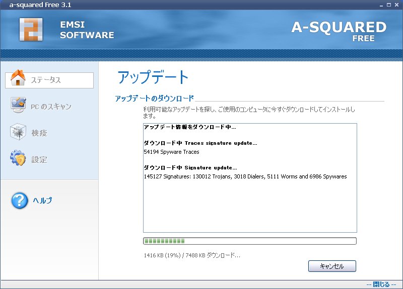Screen dimensions: 403x289
Task: Cancel the update with キャンセル button
Action: (332, 266)
